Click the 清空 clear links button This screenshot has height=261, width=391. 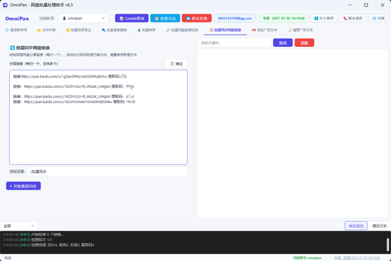pyautogui.click(x=176, y=64)
